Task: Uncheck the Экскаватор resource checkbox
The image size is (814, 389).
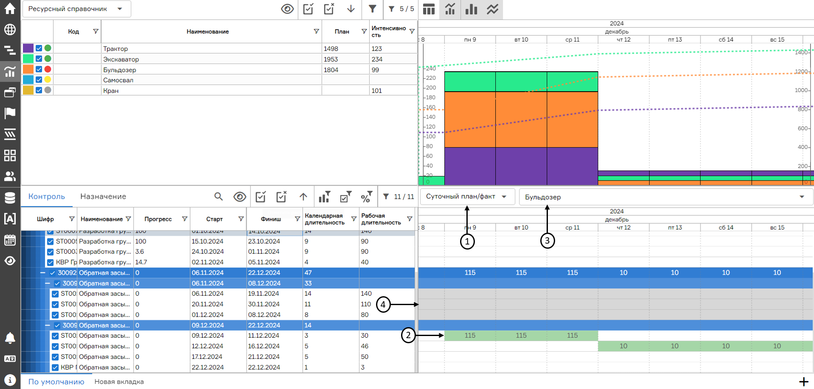Action: point(39,58)
